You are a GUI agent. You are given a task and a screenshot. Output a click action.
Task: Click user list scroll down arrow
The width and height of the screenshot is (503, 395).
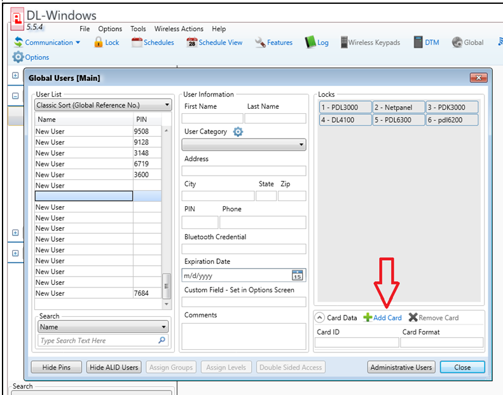(x=167, y=304)
